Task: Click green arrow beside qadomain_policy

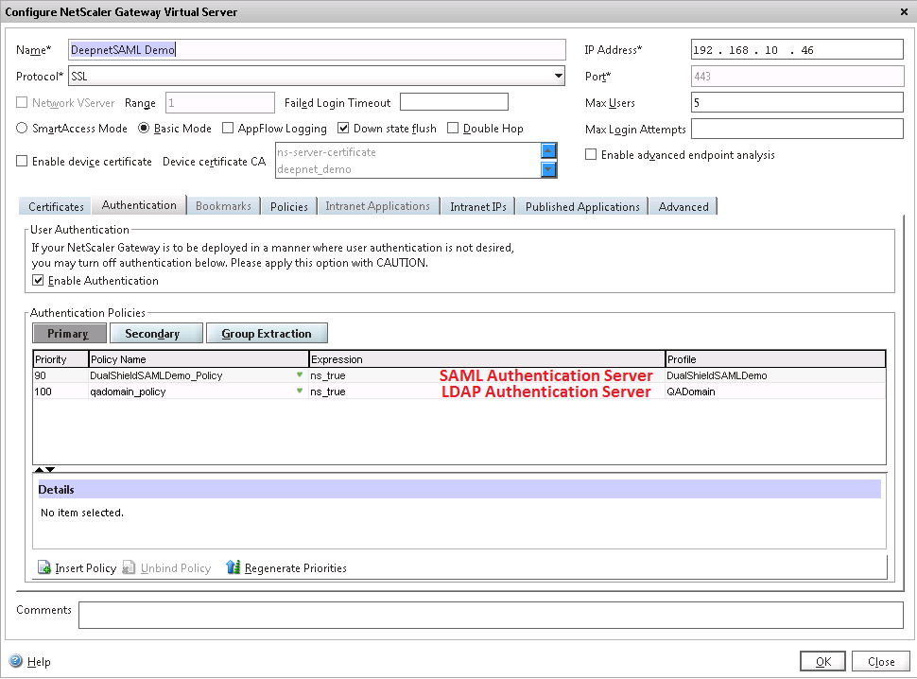Action: click(x=300, y=391)
